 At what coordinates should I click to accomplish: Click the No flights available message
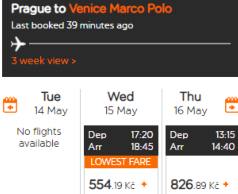point(39,137)
